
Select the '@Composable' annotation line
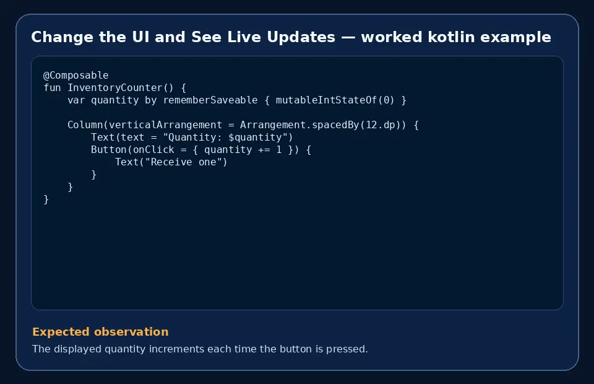tap(76, 75)
